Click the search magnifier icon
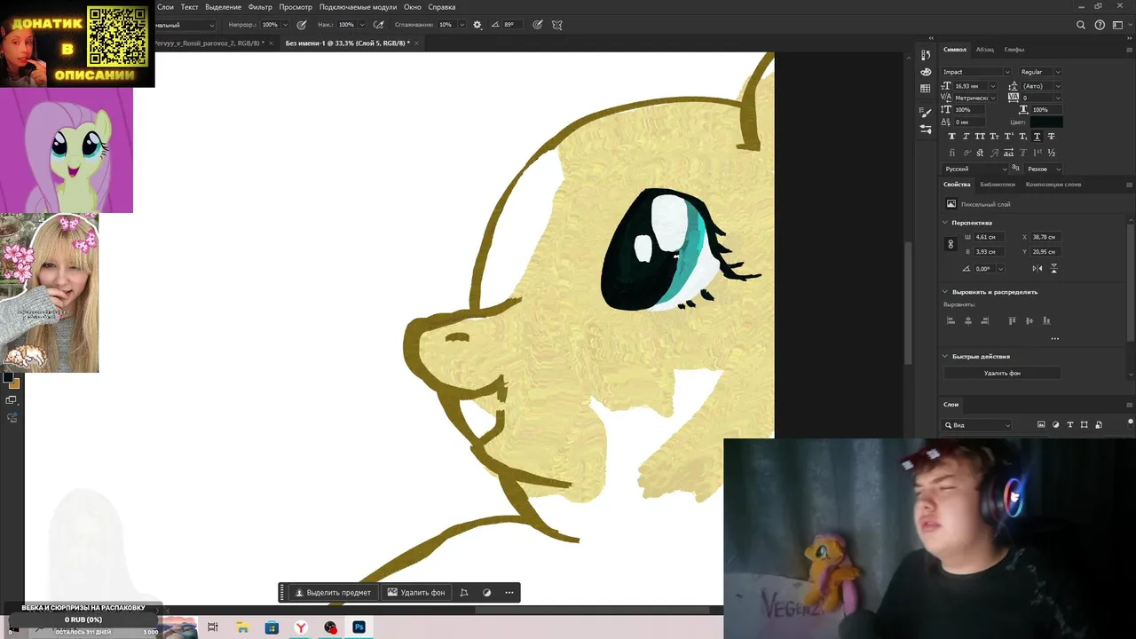This screenshot has width=1136, height=639. [x=1081, y=25]
